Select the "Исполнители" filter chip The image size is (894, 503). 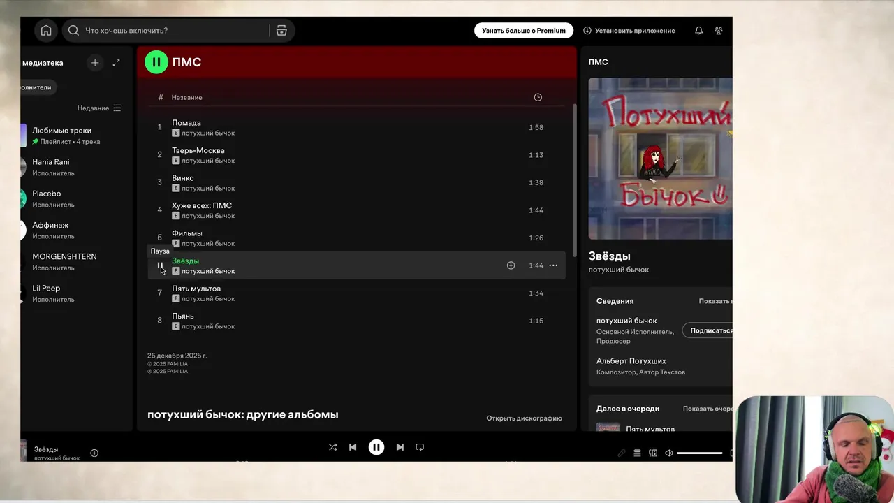[36, 87]
